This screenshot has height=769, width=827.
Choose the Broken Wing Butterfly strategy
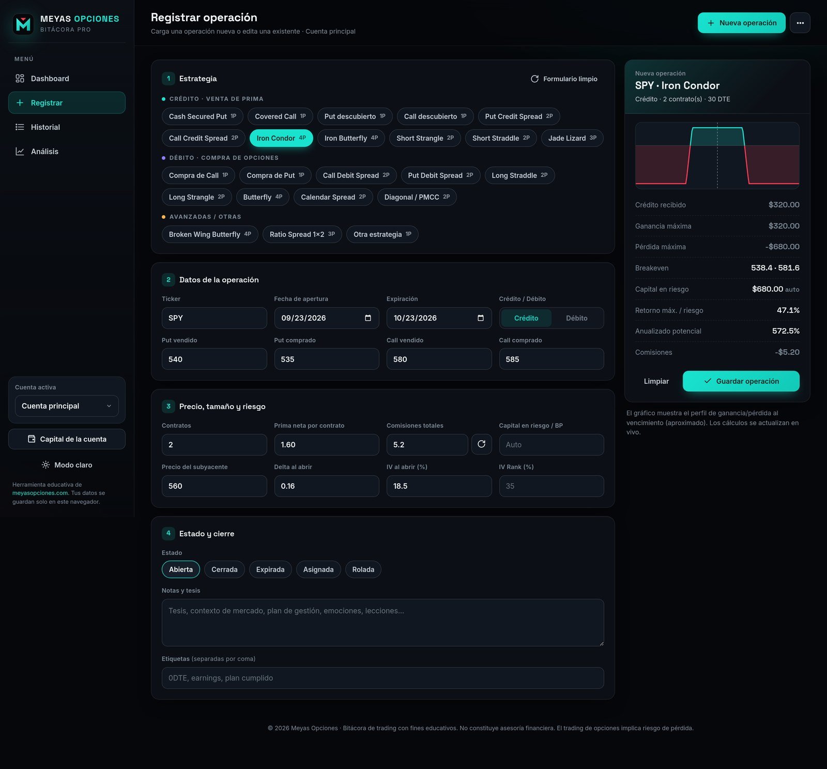tap(210, 234)
